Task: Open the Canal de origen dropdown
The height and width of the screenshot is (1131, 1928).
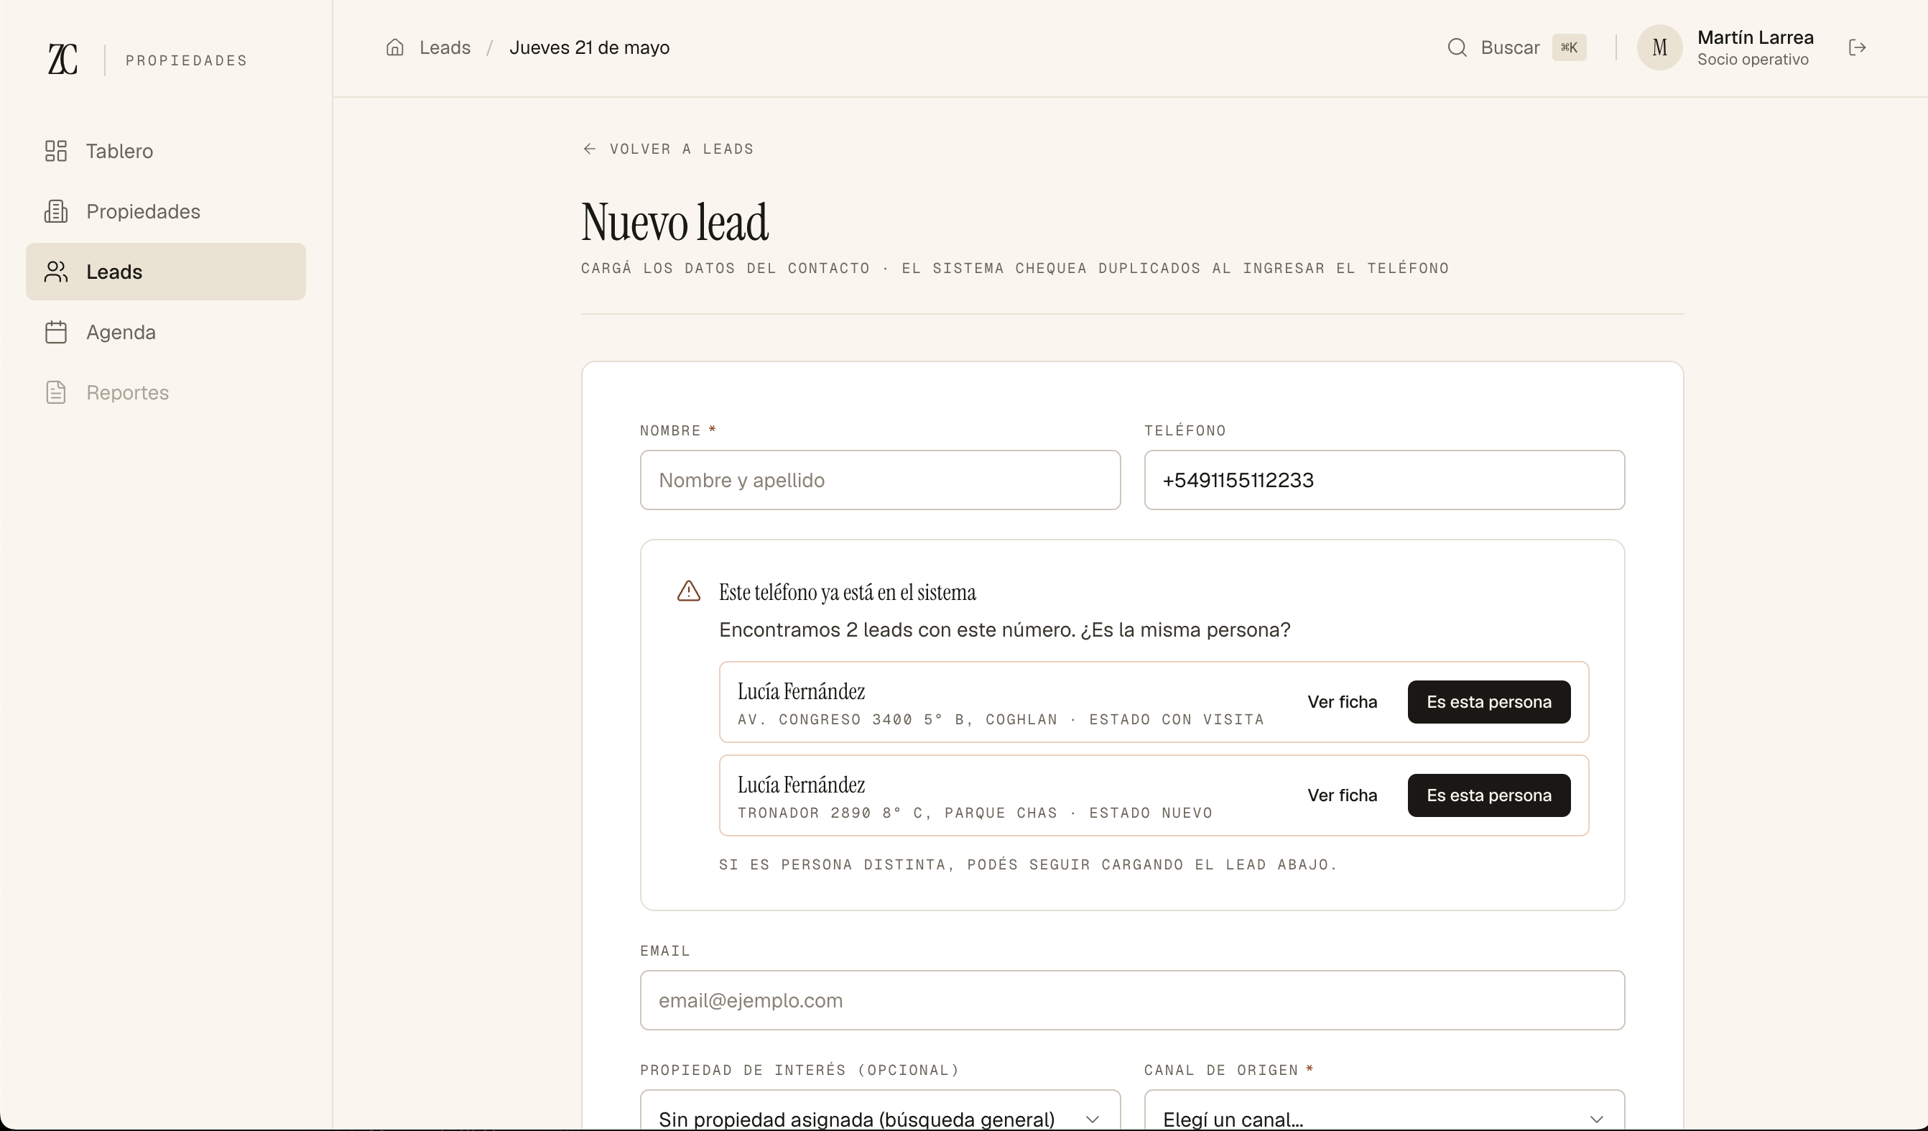Action: [x=1384, y=1111]
